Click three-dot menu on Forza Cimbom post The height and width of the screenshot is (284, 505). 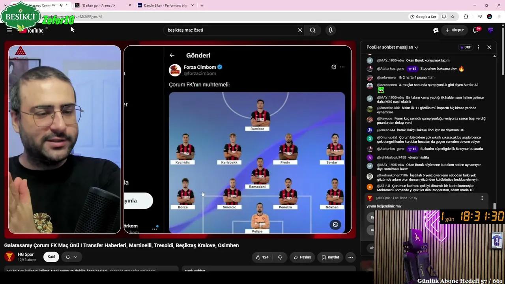[x=342, y=67]
